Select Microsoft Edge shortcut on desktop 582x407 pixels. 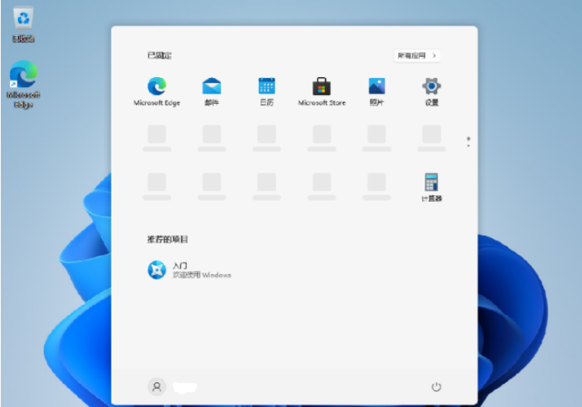click(23, 85)
